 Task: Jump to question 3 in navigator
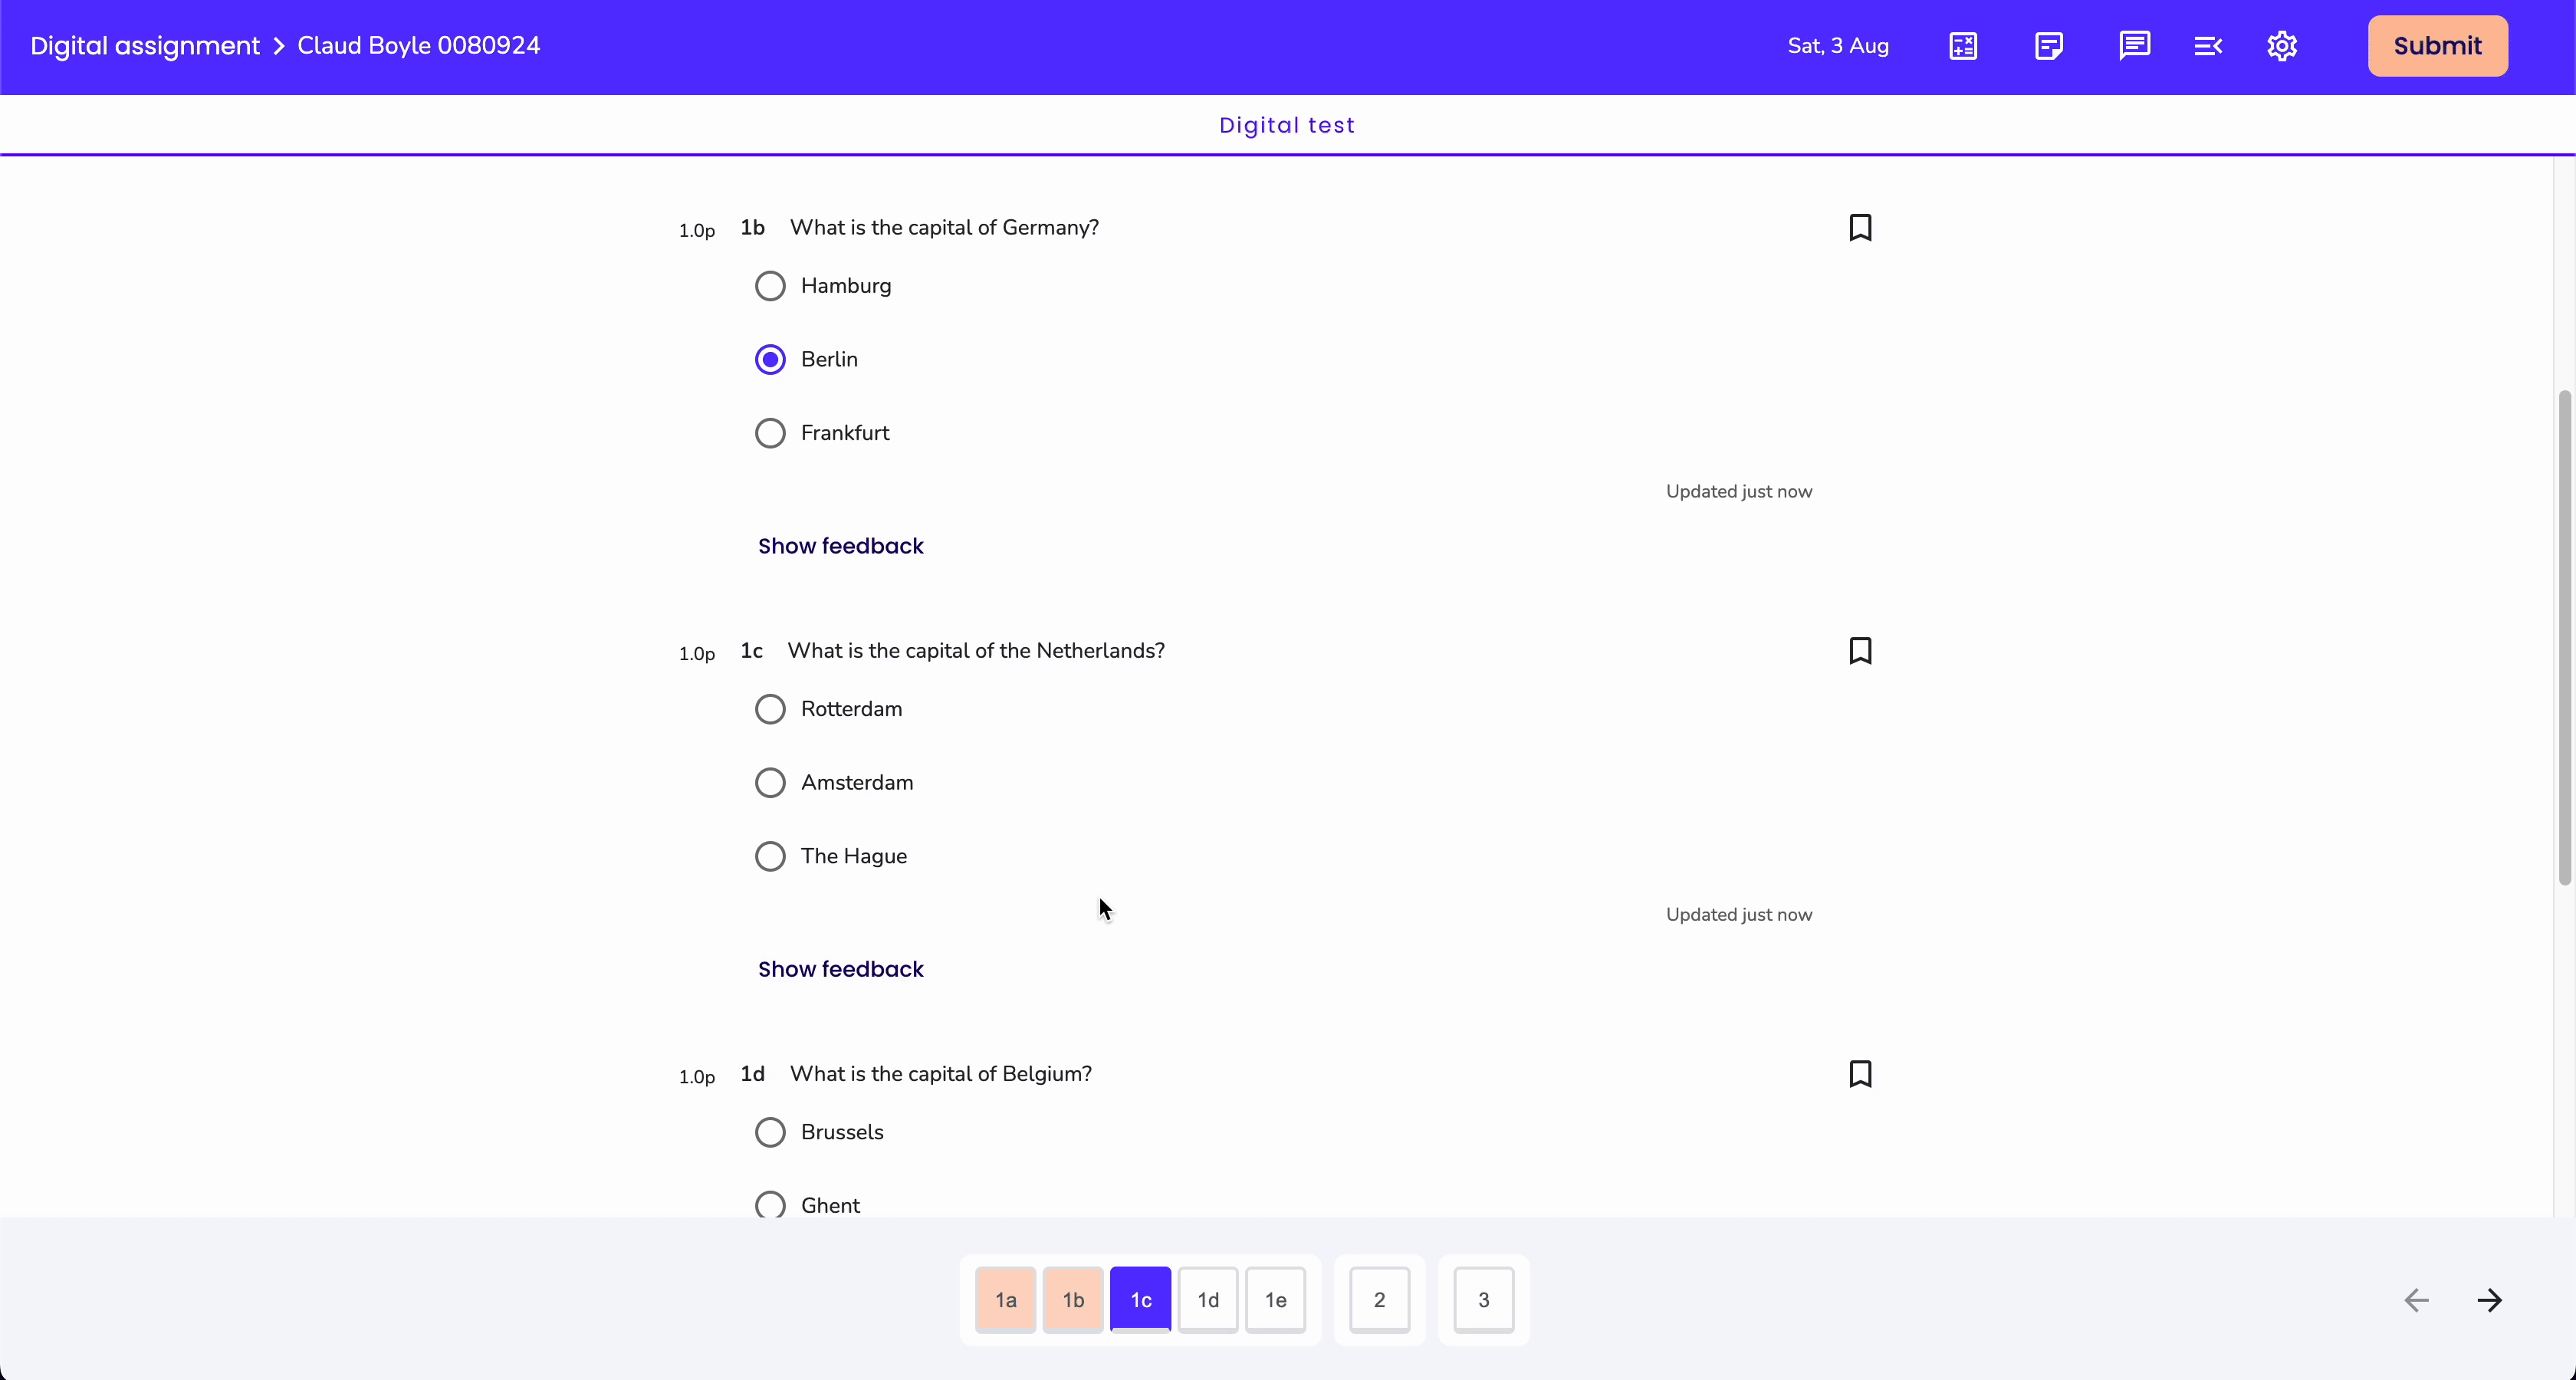click(1484, 1300)
